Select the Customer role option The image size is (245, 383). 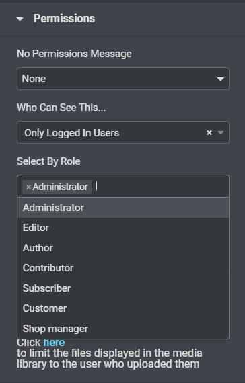click(x=123, y=308)
